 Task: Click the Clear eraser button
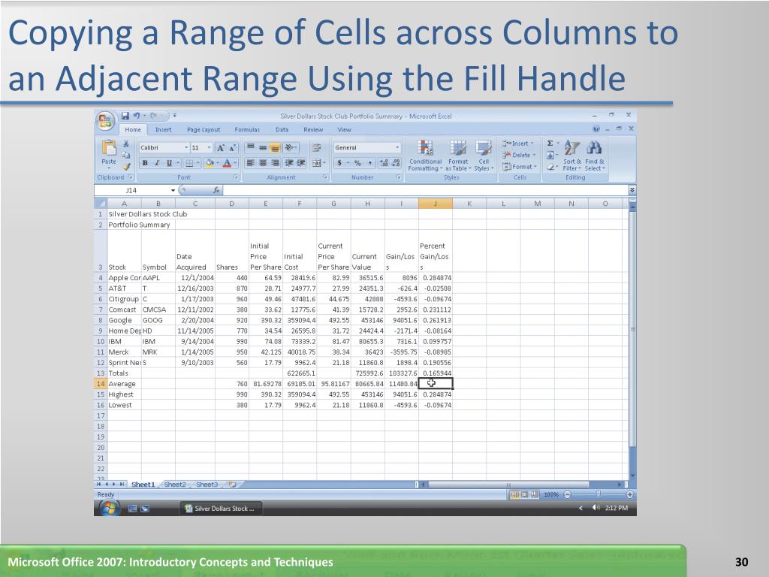click(x=552, y=167)
